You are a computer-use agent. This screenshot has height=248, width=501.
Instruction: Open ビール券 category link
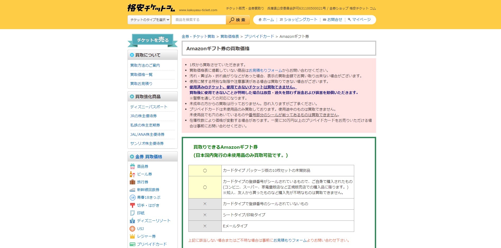[144, 174]
